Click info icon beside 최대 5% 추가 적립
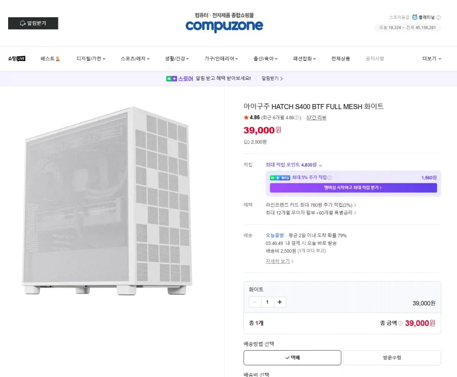 (330, 178)
